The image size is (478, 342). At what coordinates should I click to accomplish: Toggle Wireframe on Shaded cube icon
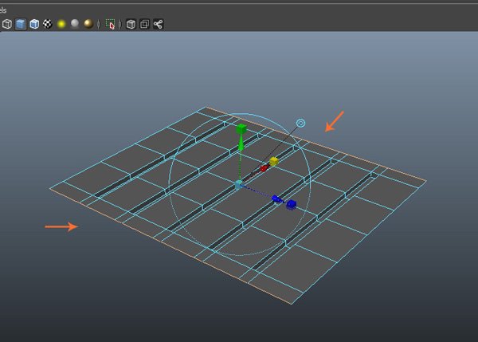click(x=34, y=24)
